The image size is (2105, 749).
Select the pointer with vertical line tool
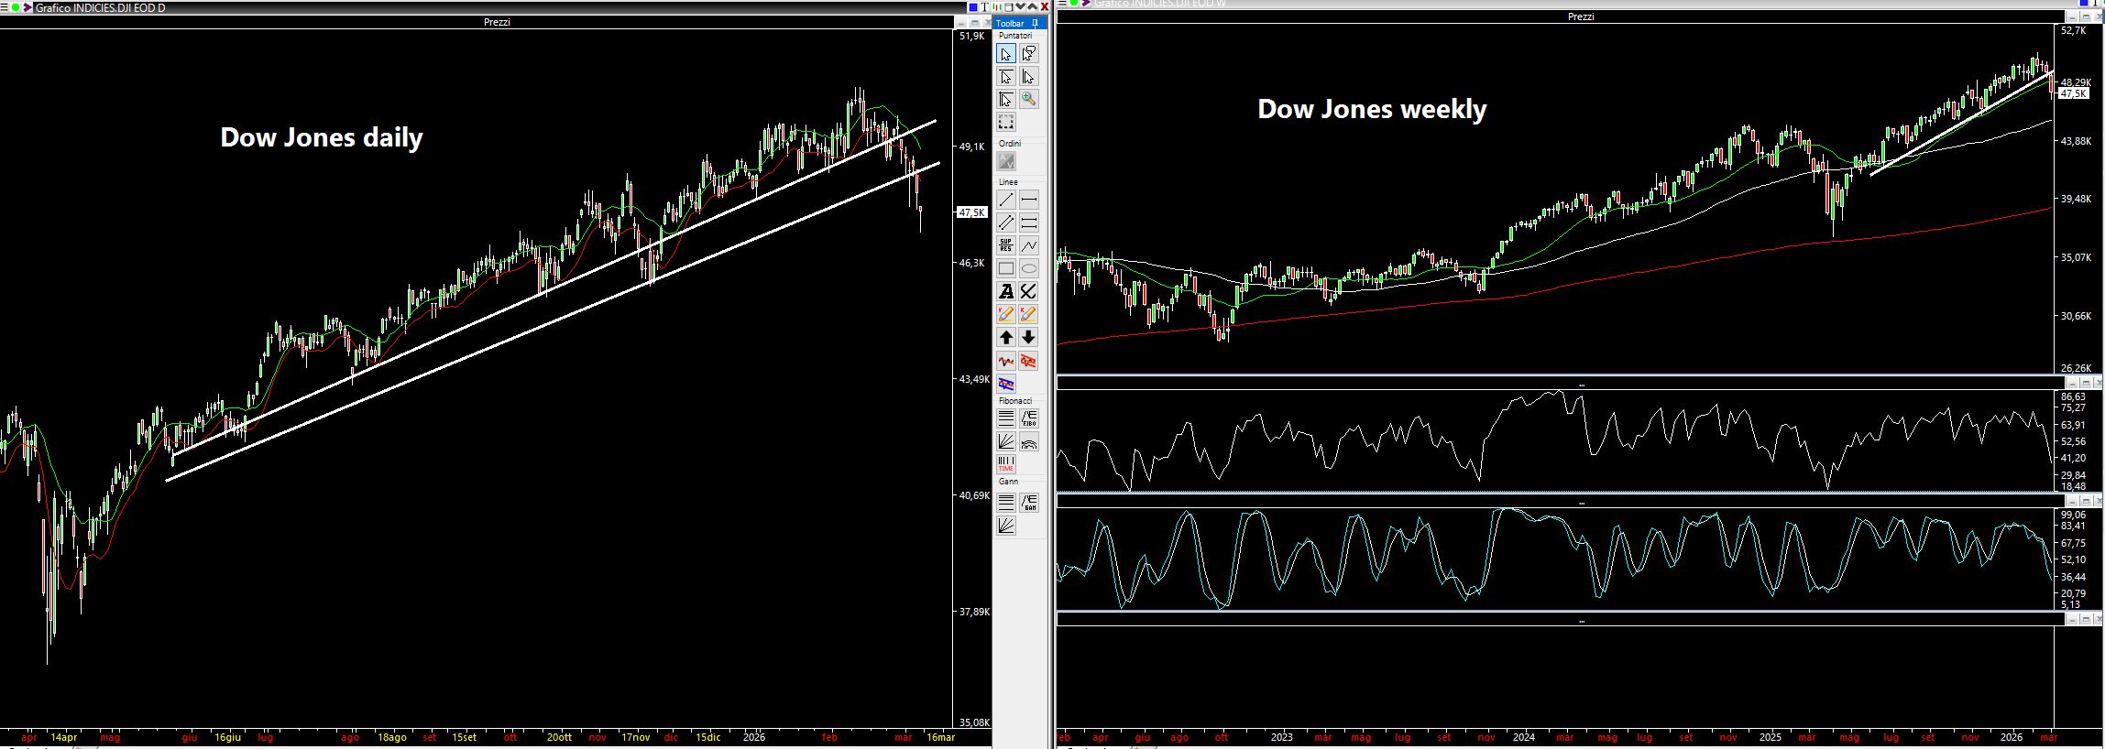(x=1029, y=77)
